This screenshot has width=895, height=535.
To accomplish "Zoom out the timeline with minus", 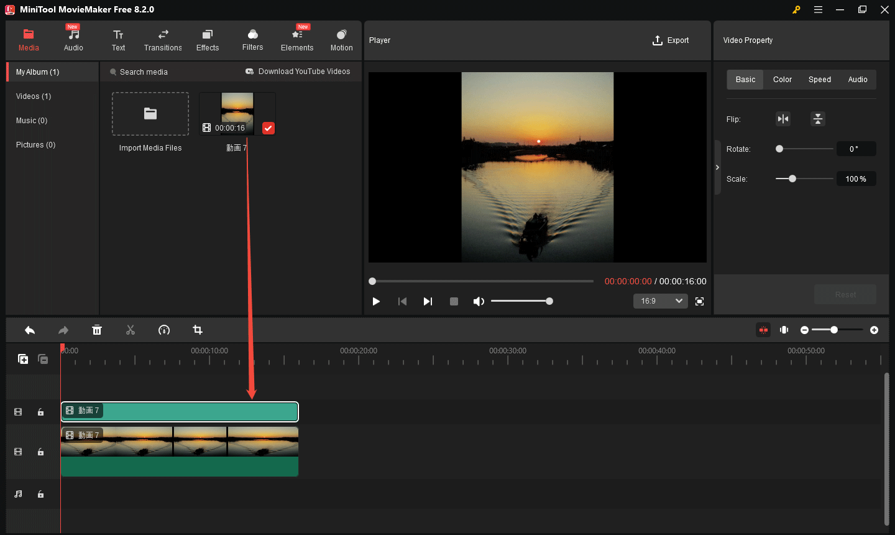I will [804, 330].
